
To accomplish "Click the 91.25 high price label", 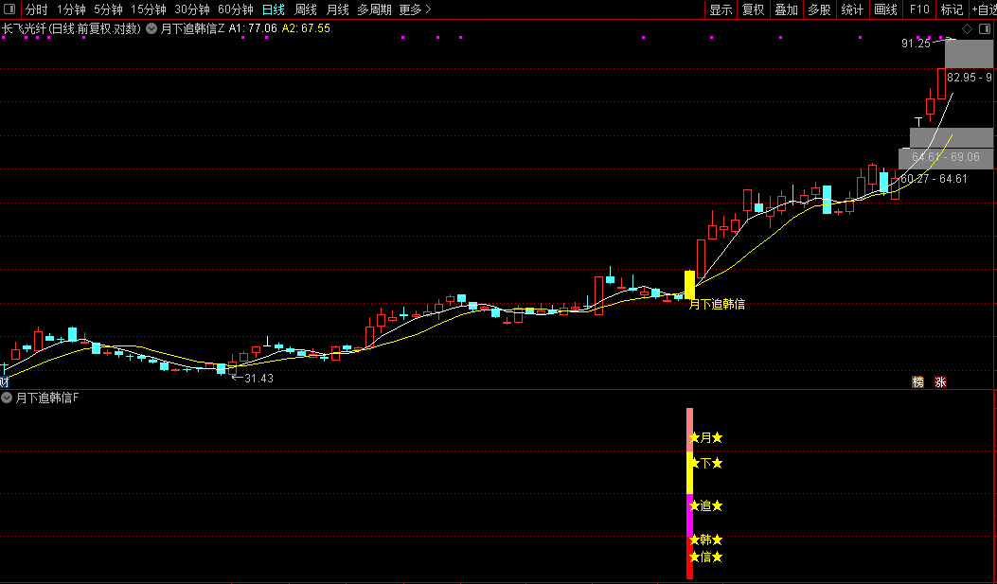I will 916,44.
